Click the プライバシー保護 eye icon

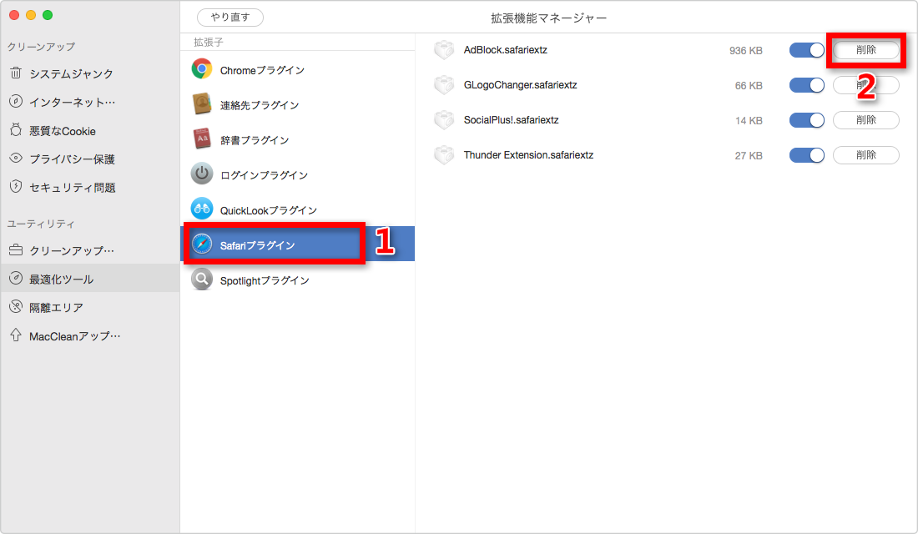point(16,158)
